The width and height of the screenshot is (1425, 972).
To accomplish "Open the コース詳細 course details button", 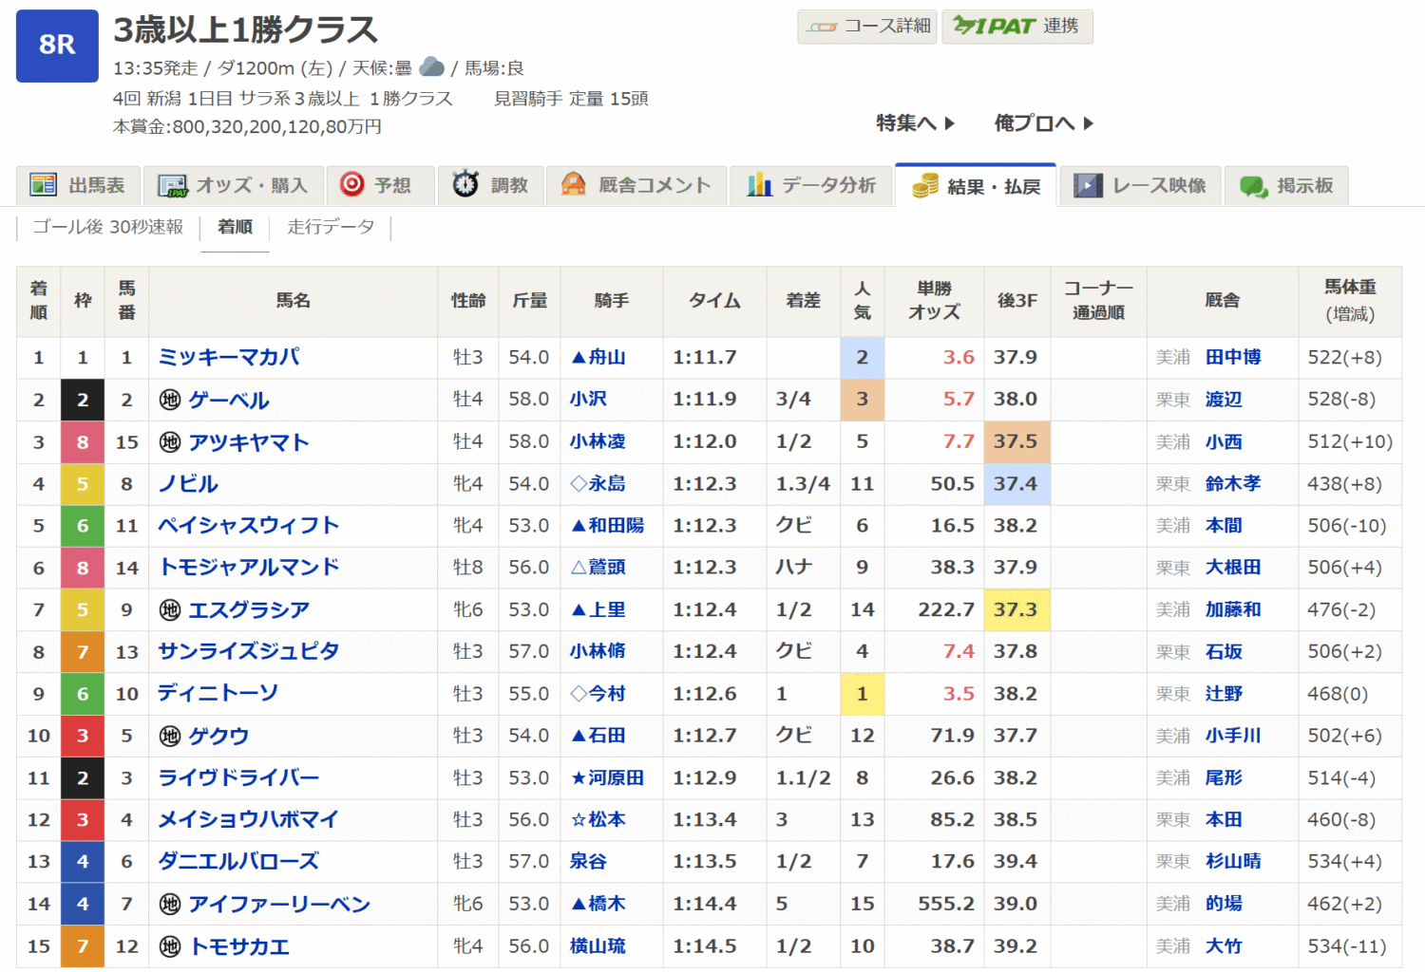I will point(867,27).
